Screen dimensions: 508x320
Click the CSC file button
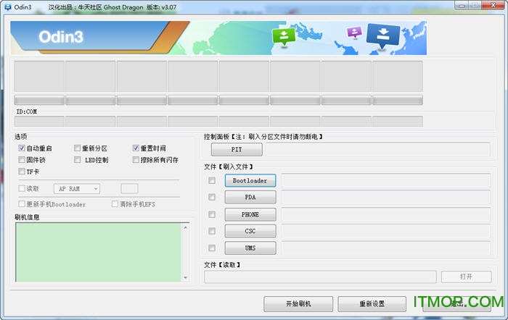[x=250, y=231]
